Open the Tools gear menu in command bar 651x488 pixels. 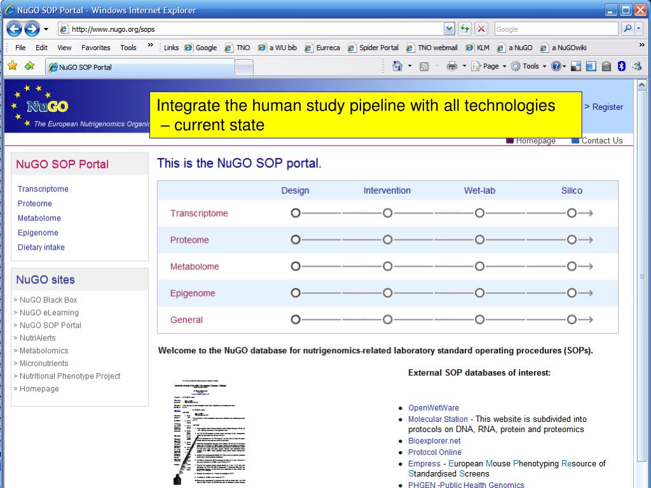(x=528, y=66)
